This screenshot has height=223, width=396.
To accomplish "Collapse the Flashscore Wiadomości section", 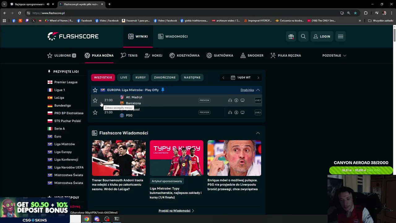I will coord(258,133).
